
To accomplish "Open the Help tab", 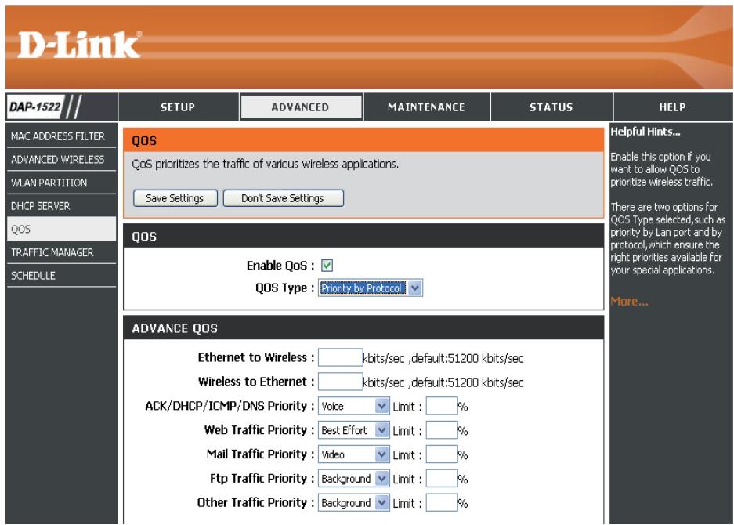I will click(x=672, y=107).
